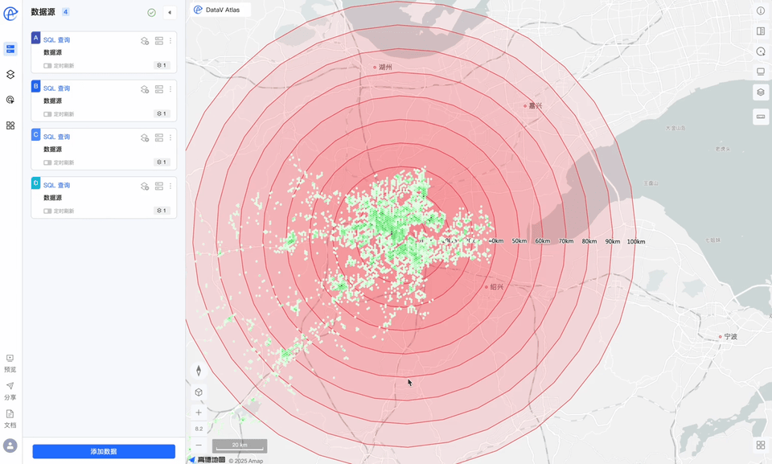Select the letter C source badge
This screenshot has height=464, width=772.
(36, 134)
